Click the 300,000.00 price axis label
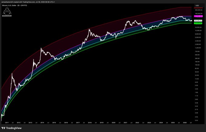This screenshot has width=206, height=132. click(198, 10)
